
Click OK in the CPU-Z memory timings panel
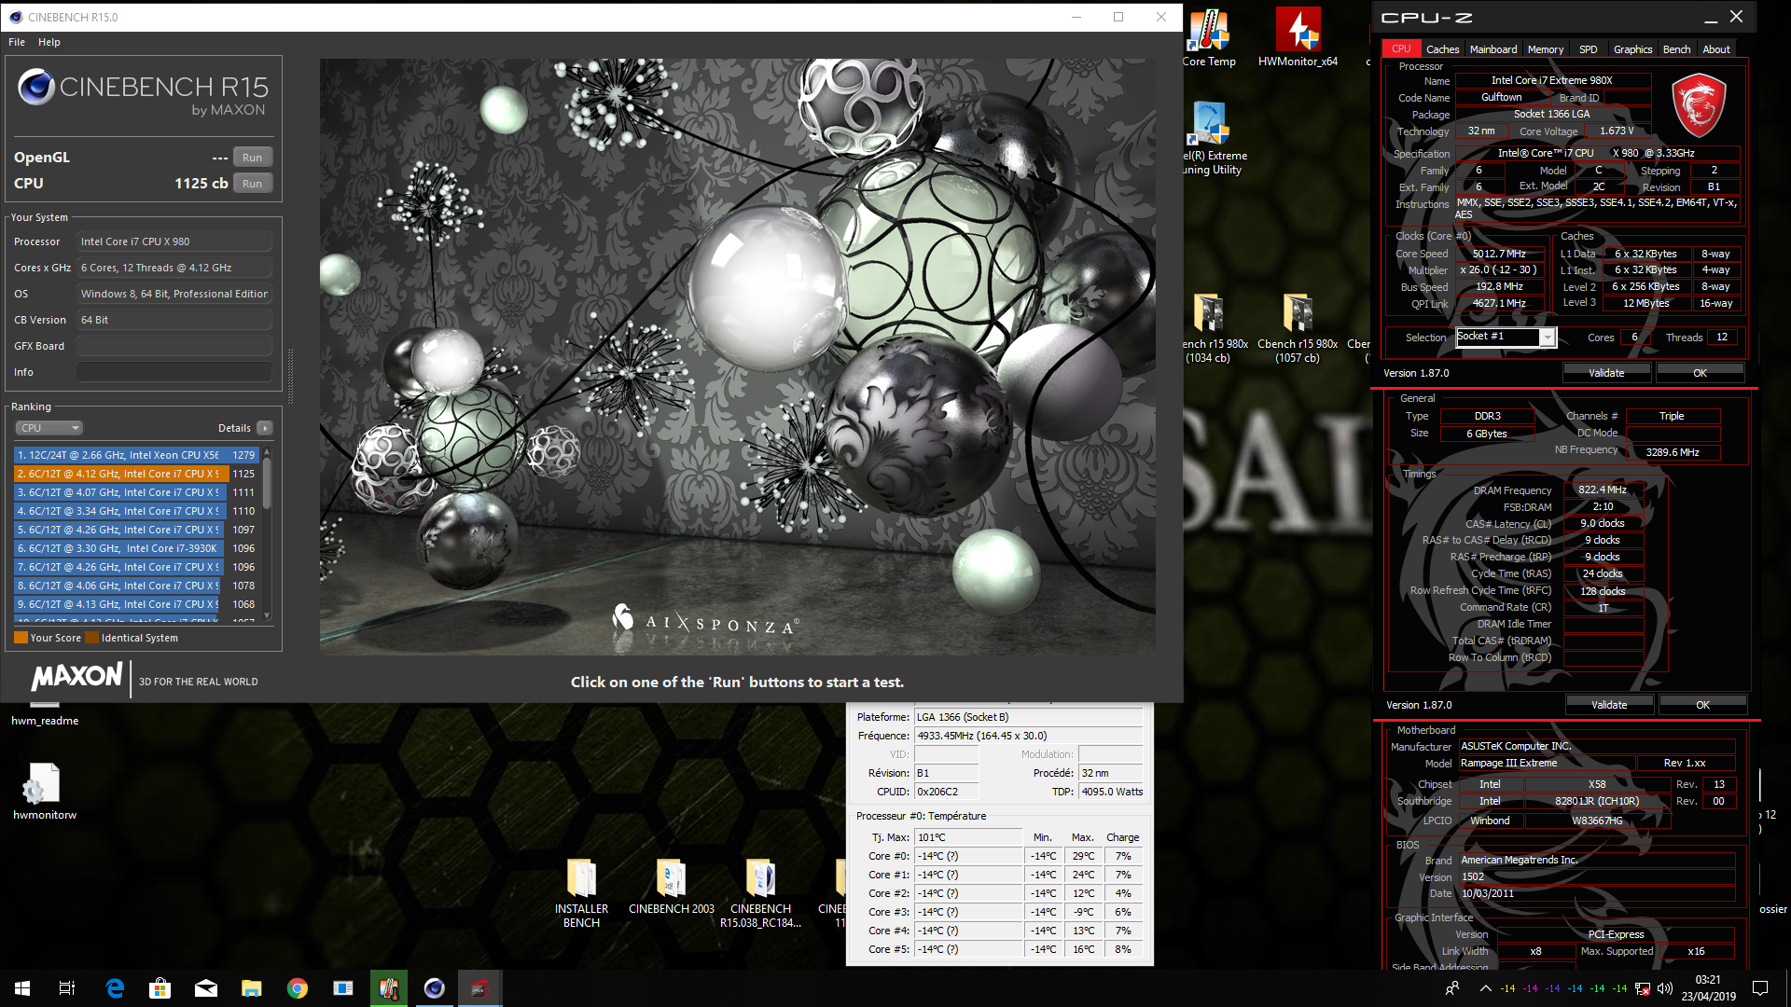click(1702, 705)
